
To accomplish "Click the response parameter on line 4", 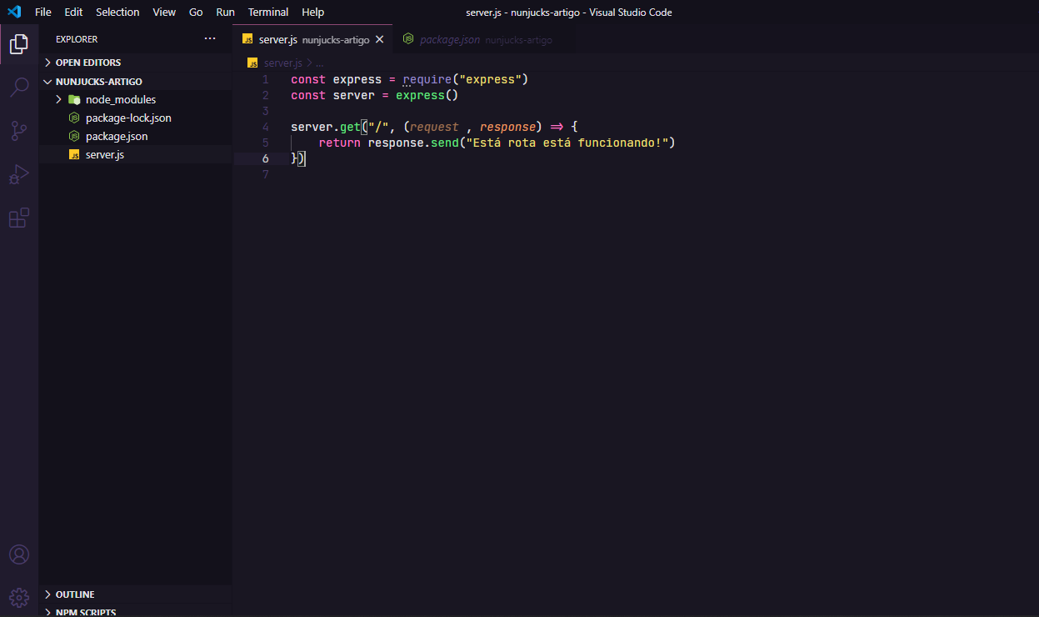I will 508,127.
